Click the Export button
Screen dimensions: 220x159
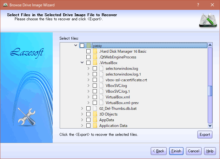pyautogui.click(x=205, y=135)
